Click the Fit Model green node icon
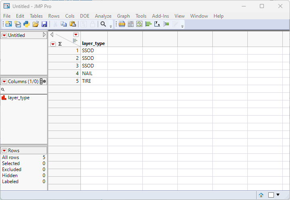The width and height of the screenshot is (290, 200). tap(166, 24)
